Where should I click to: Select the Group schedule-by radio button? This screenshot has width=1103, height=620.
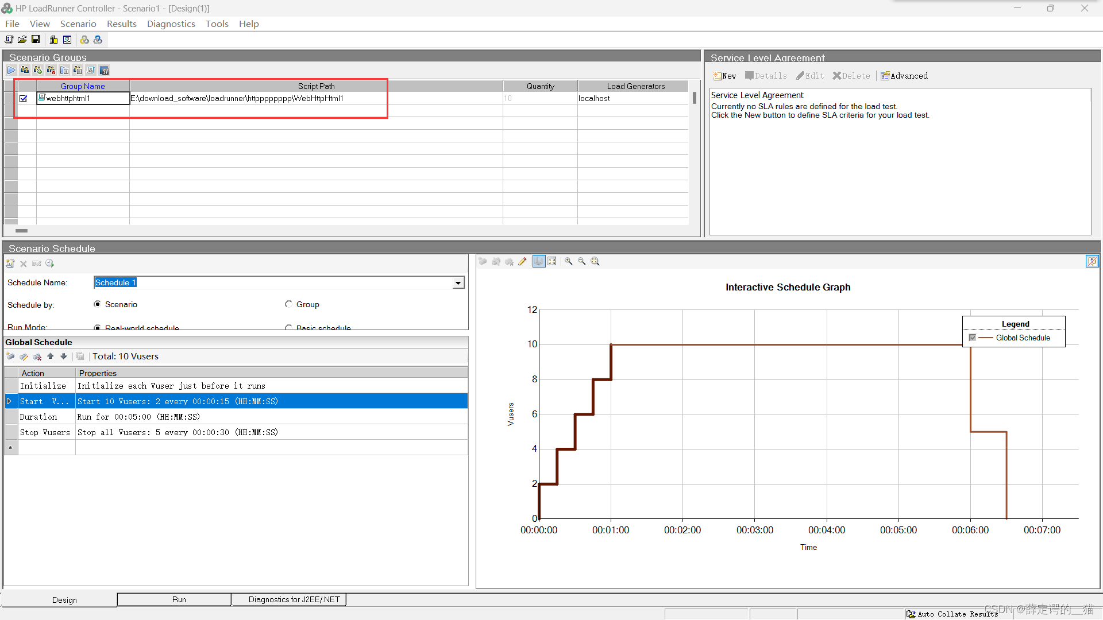288,304
